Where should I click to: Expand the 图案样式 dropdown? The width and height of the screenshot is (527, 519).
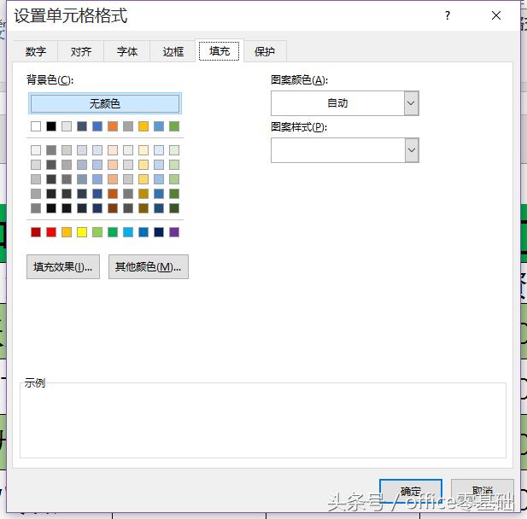412,150
